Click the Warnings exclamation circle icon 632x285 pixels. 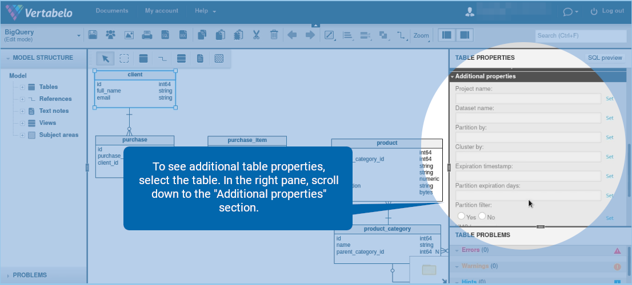[x=617, y=267]
